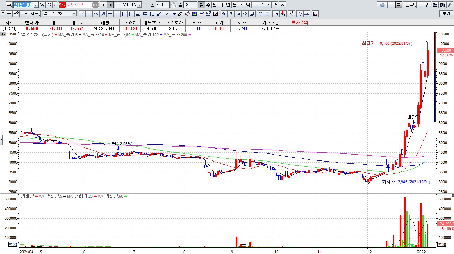The height and width of the screenshot is (254, 454).
Task: Click the down arrow marker tool
Action: [231, 14]
